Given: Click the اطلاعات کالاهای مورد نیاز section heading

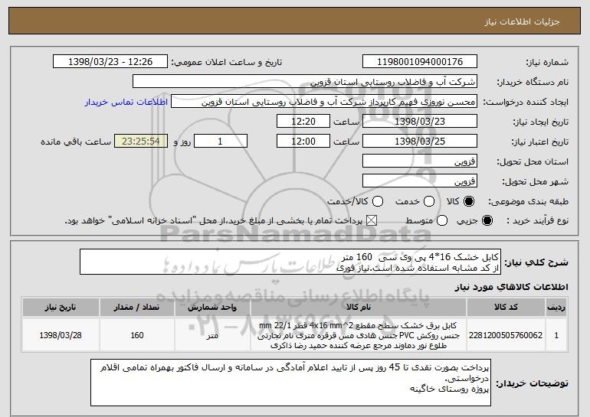Looking at the screenshot, I should [x=511, y=288].
